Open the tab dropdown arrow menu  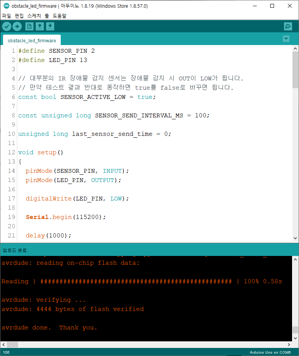tap(286, 39)
